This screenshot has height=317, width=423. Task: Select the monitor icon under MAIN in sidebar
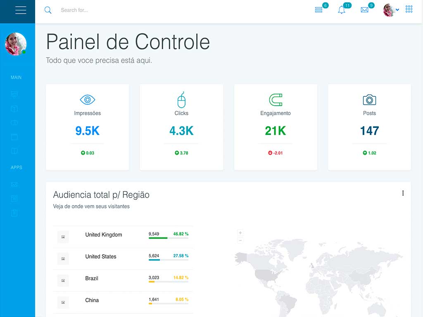point(14,95)
